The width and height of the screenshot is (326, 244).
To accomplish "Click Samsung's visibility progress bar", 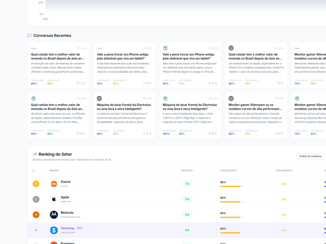I will point(232,233).
